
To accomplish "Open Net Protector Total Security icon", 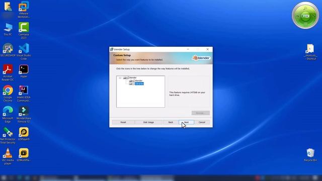I will [8, 135].
